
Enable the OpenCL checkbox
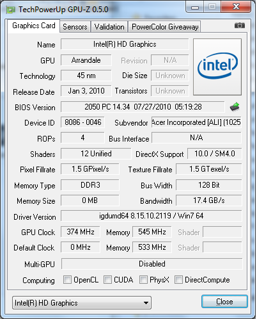tap(67, 279)
